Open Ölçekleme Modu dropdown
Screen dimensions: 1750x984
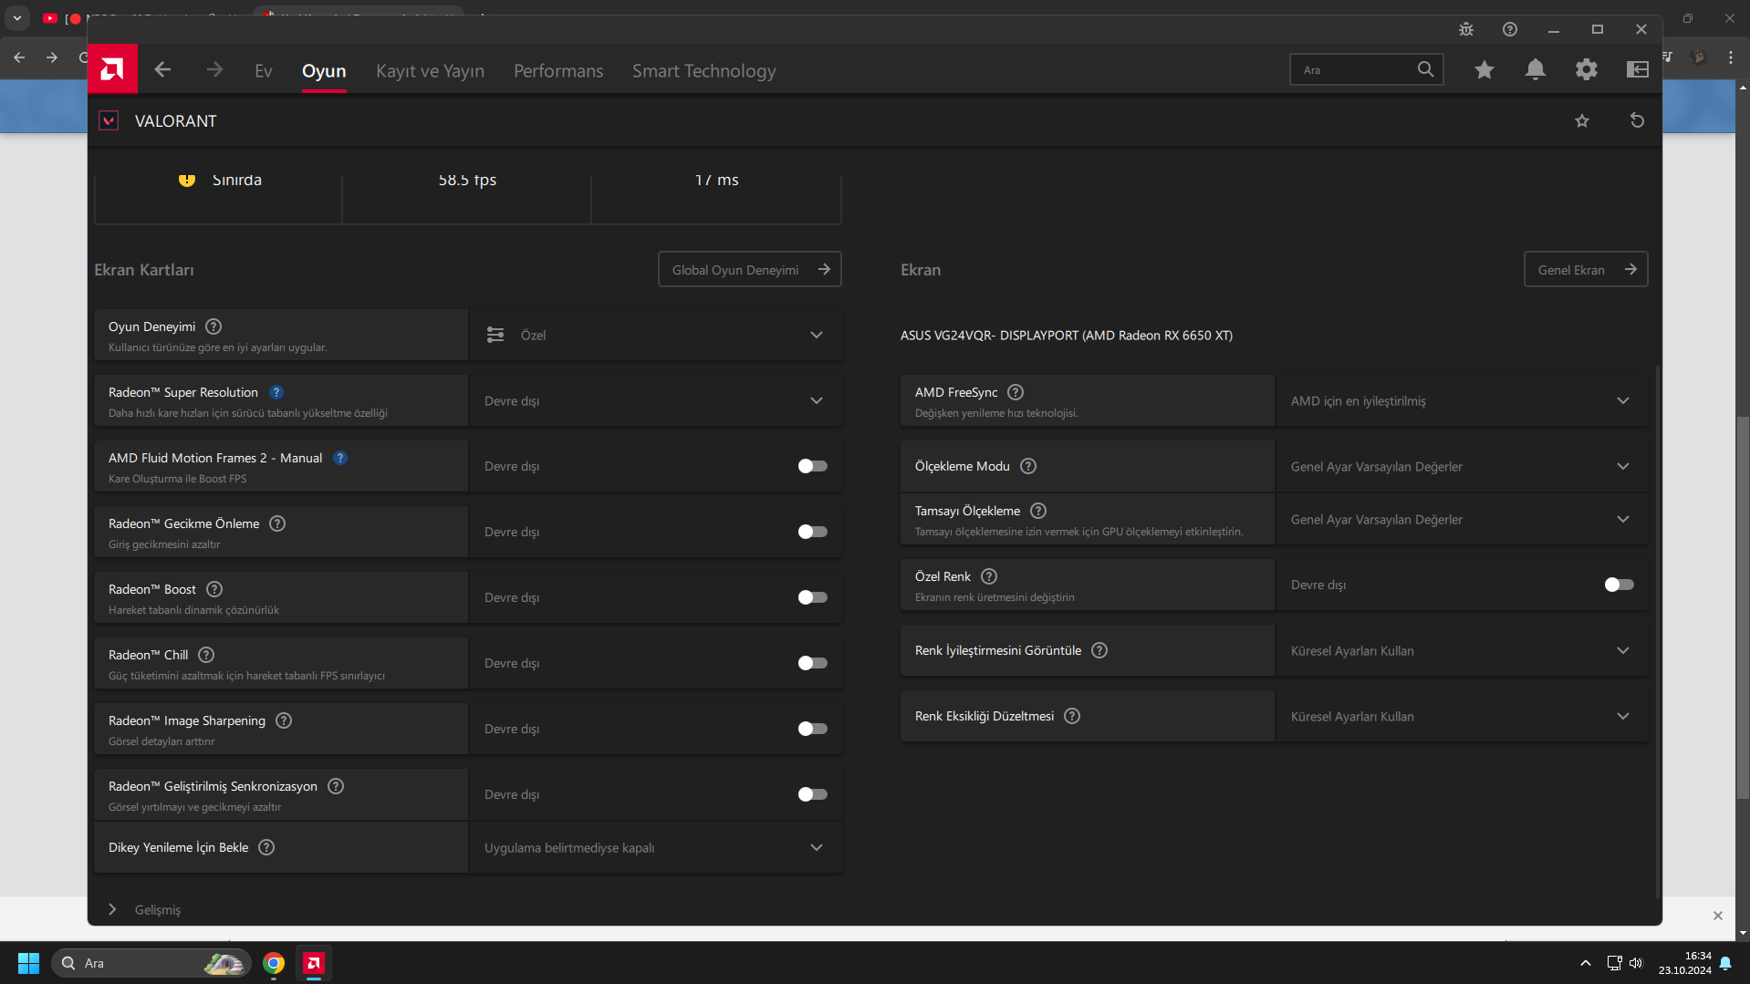click(1462, 466)
